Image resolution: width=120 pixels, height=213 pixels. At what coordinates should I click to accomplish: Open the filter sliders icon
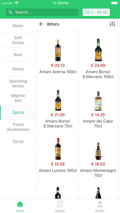[113, 24]
